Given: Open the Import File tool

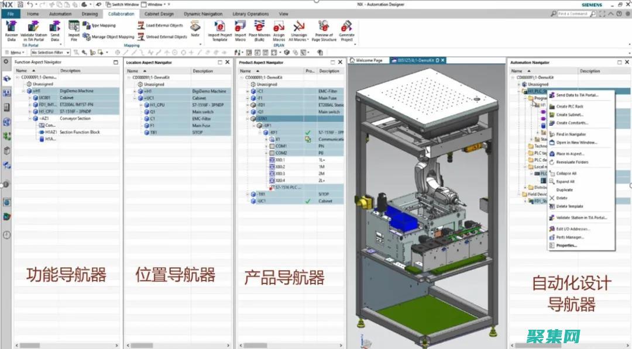Looking at the screenshot, I should [74, 26].
